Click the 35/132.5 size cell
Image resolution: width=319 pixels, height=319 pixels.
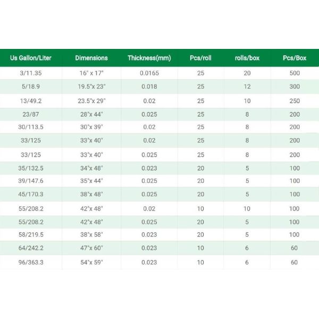(31, 168)
